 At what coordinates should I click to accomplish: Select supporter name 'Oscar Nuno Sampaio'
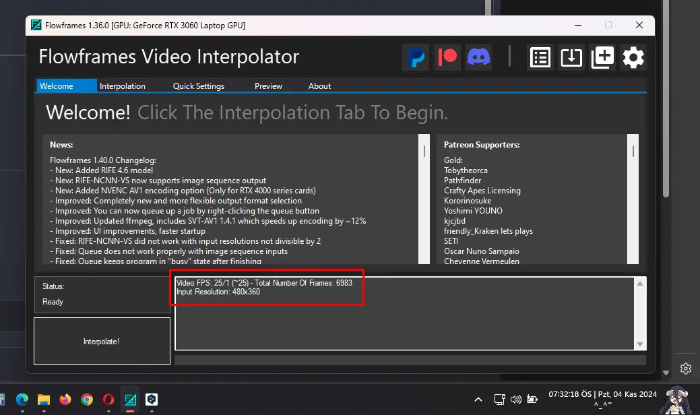pyautogui.click(x=482, y=251)
